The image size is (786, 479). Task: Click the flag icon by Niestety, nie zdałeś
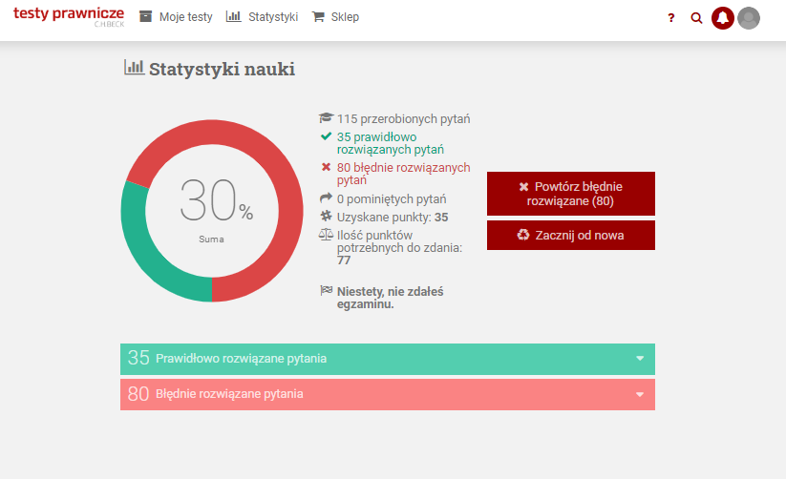(326, 291)
